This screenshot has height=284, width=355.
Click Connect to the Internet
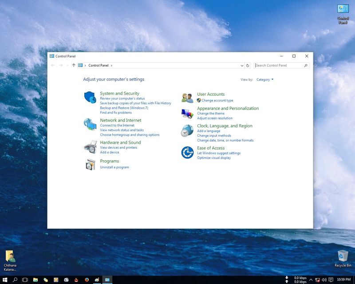click(x=117, y=125)
